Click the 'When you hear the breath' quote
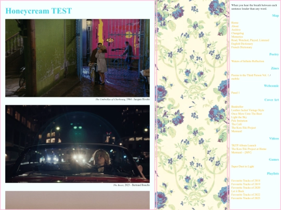 point(254,7)
